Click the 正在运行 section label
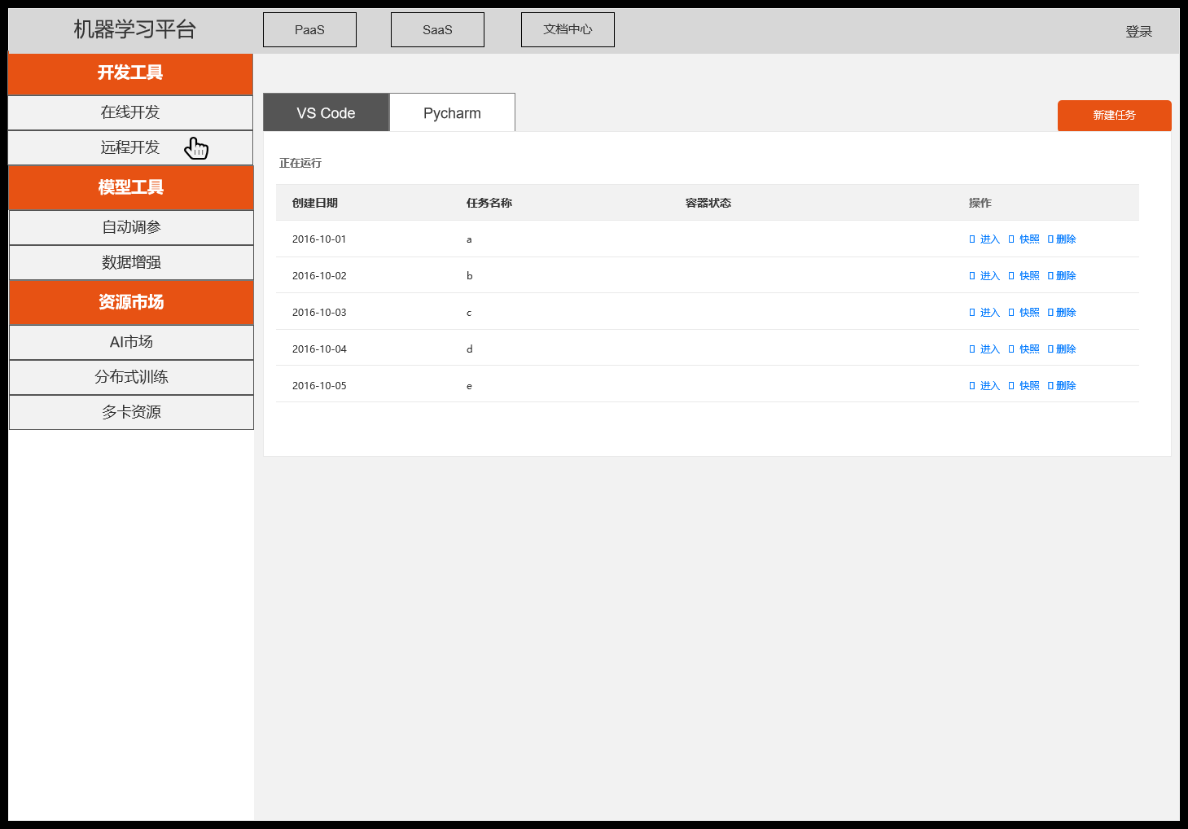Screen dimensions: 1188x829 [x=300, y=163]
